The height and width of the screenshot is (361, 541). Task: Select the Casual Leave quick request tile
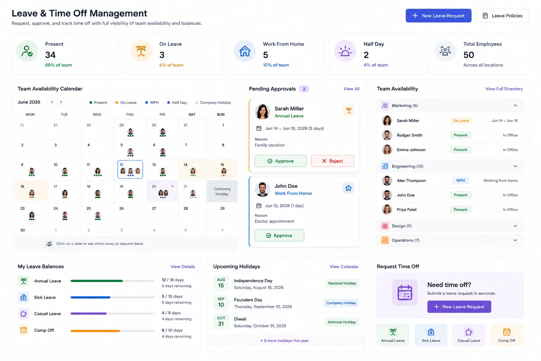click(x=469, y=335)
